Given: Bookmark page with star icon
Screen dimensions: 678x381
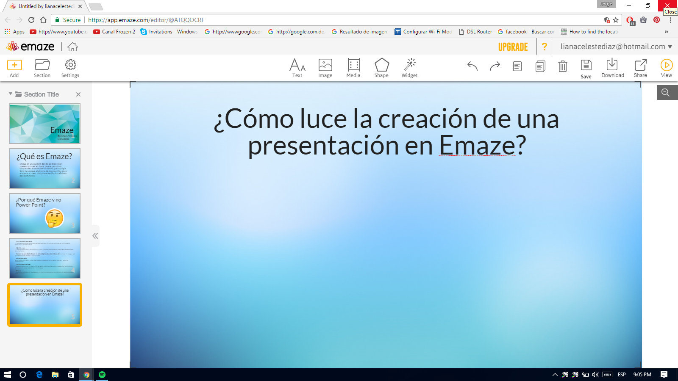Looking at the screenshot, I should point(616,20).
